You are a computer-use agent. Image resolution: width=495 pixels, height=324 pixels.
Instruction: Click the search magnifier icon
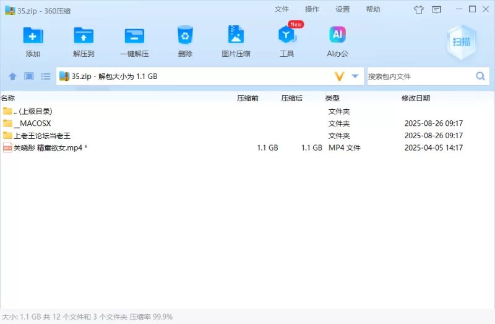click(x=481, y=76)
